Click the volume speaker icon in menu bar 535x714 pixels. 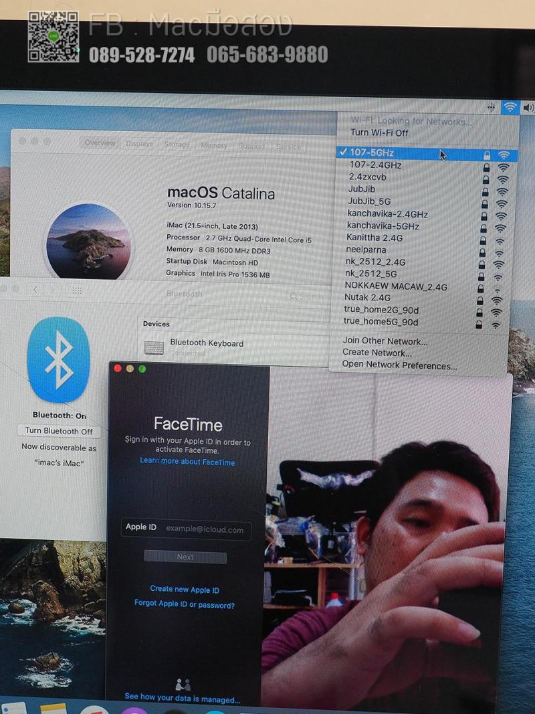[528, 108]
